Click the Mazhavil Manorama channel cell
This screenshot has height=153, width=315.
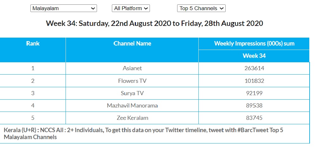click(x=132, y=106)
